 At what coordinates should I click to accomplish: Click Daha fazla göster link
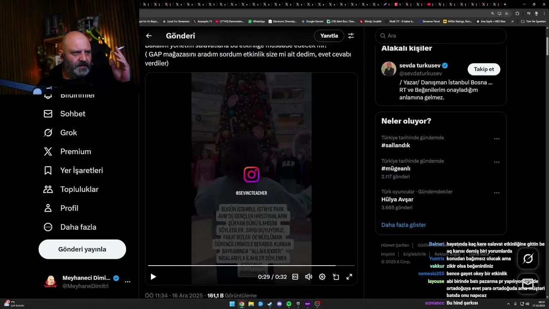click(x=404, y=225)
